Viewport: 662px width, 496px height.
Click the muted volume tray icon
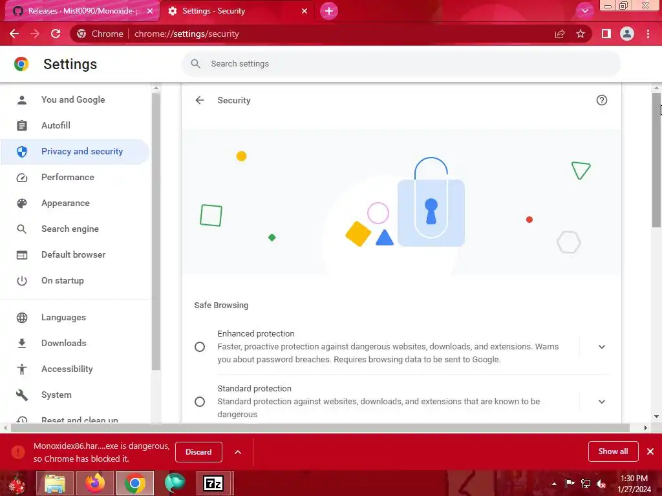[601, 484]
